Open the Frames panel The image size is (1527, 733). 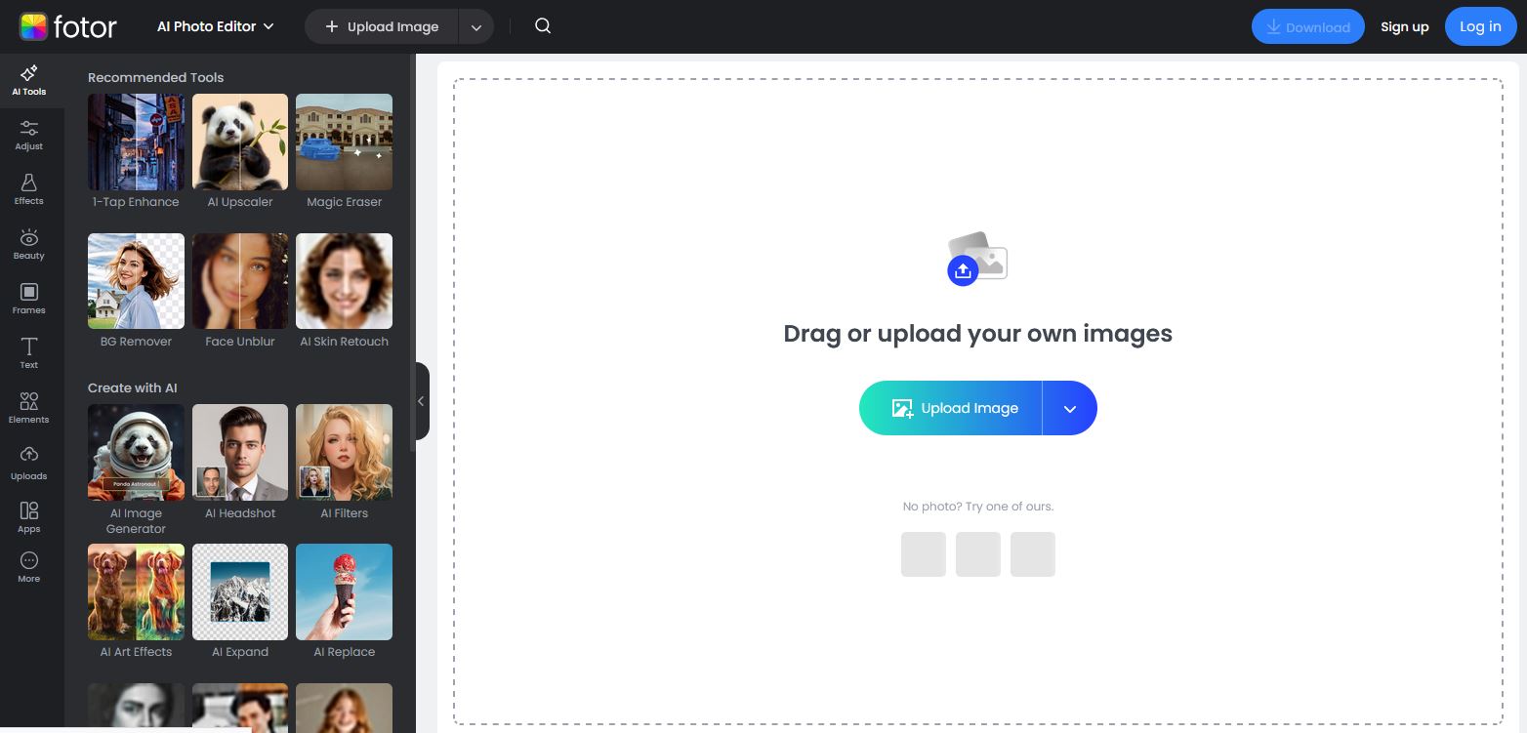click(x=28, y=299)
